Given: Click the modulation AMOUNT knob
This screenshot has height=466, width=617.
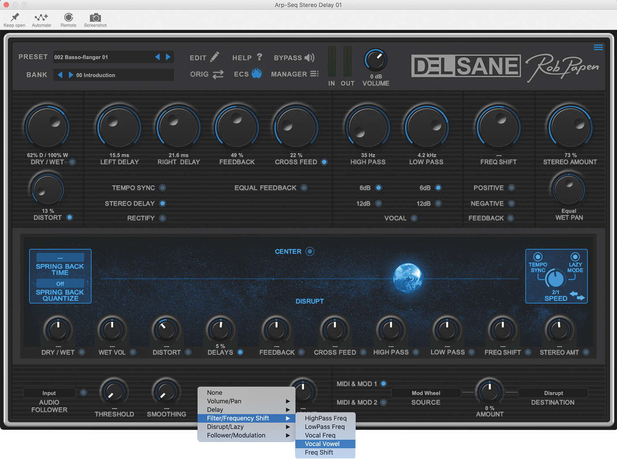Looking at the screenshot, I should click(x=489, y=391).
